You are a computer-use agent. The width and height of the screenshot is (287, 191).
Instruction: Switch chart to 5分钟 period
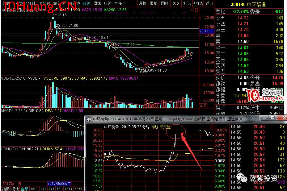point(30,3)
